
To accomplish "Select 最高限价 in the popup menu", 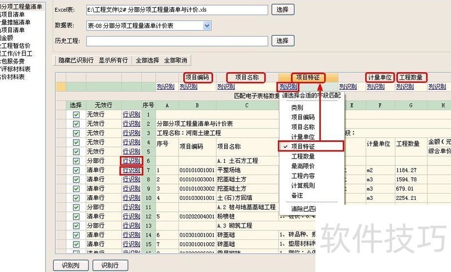I will point(303,166).
